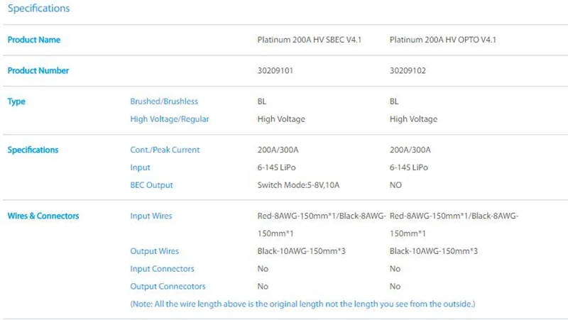Click the BEC Output attribute label

click(151, 185)
